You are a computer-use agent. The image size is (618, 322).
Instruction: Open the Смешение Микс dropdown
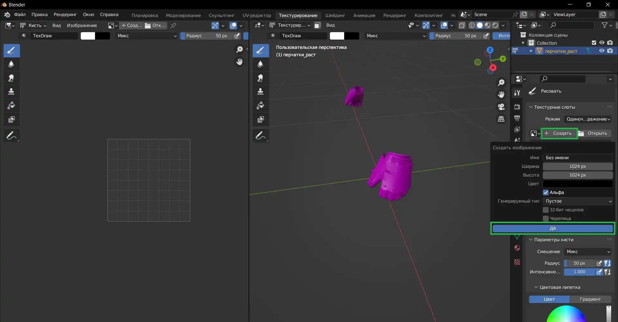pos(588,252)
